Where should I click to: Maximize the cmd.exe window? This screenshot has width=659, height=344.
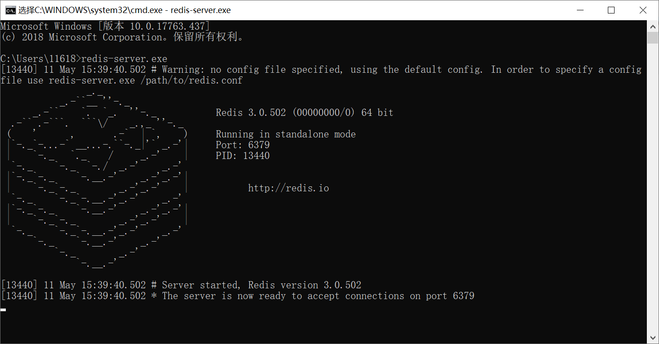pos(611,10)
